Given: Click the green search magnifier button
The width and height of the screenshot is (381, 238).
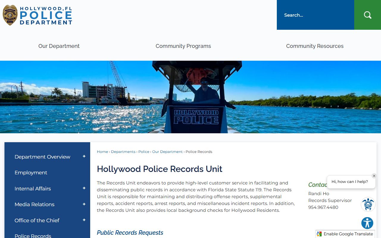Looking at the screenshot, I should (x=368, y=15).
